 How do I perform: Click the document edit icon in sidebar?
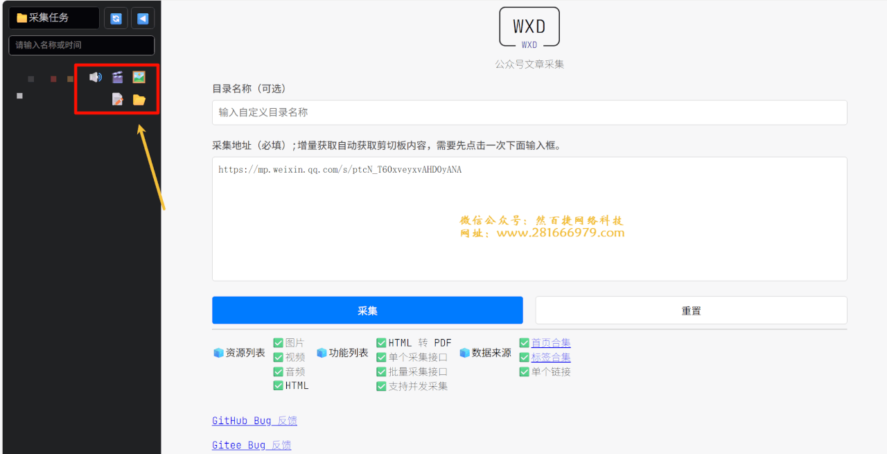point(117,99)
